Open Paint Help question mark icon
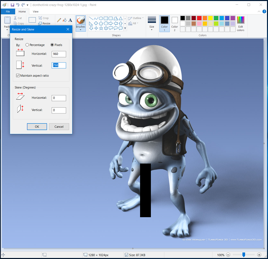The height and width of the screenshot is (259, 268). click(264, 11)
